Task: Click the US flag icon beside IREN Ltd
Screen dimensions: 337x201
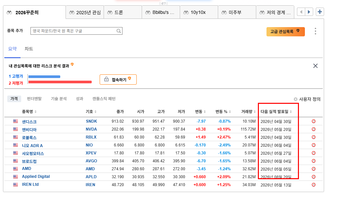Action: tap(16, 185)
